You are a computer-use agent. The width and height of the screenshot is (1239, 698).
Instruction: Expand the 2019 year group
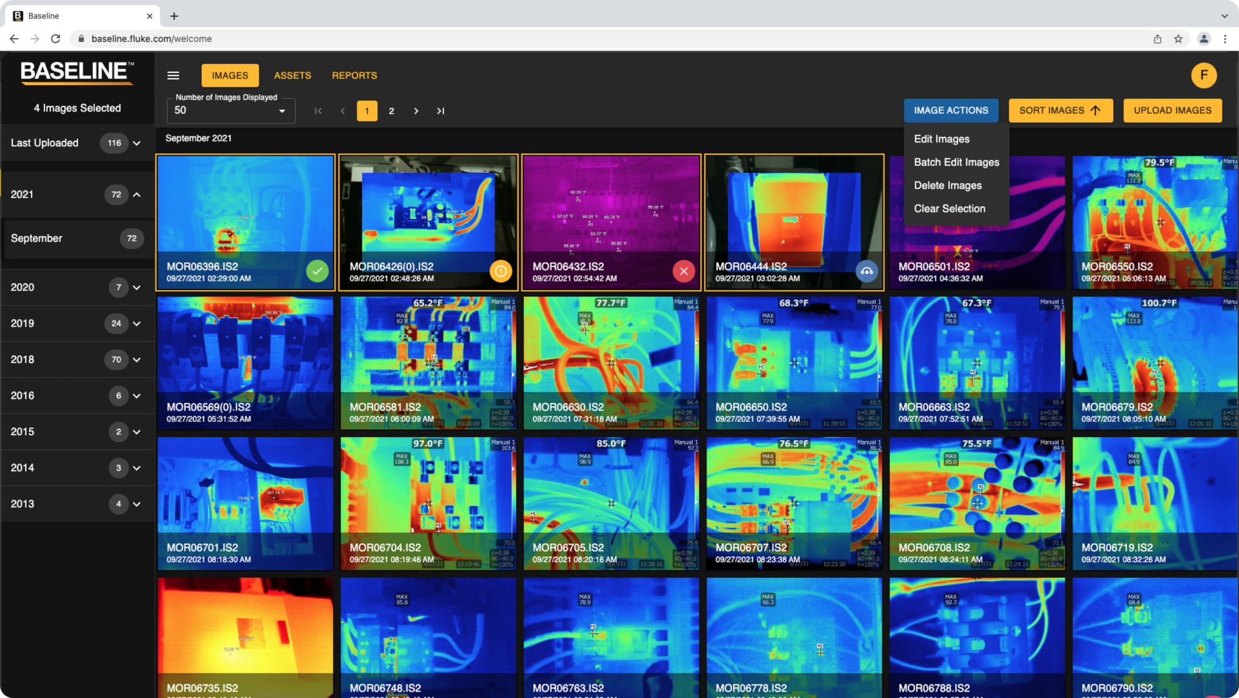pos(136,323)
